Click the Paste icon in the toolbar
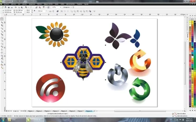The height and width of the screenshot is (122, 196). tap(22, 7)
